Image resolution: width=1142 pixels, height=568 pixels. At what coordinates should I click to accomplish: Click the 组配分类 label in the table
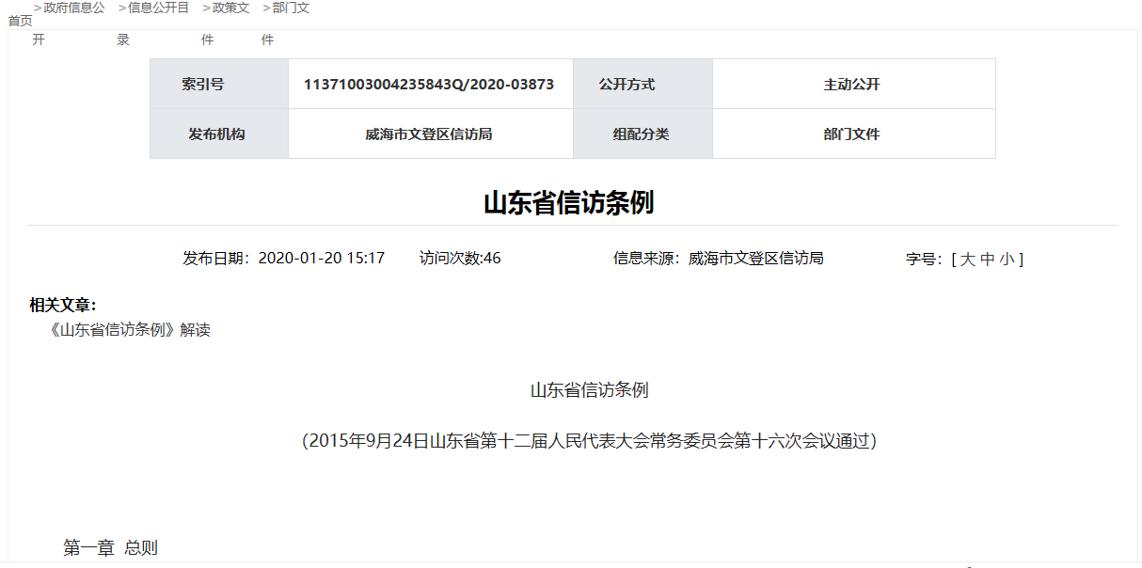(641, 134)
